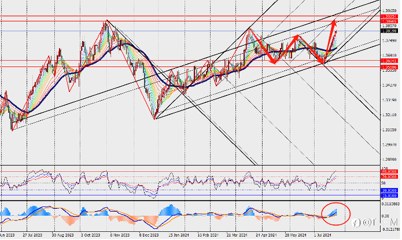Click the 1.29970 price axis value
The height and width of the screenshot is (240, 402).
pyautogui.click(x=389, y=145)
